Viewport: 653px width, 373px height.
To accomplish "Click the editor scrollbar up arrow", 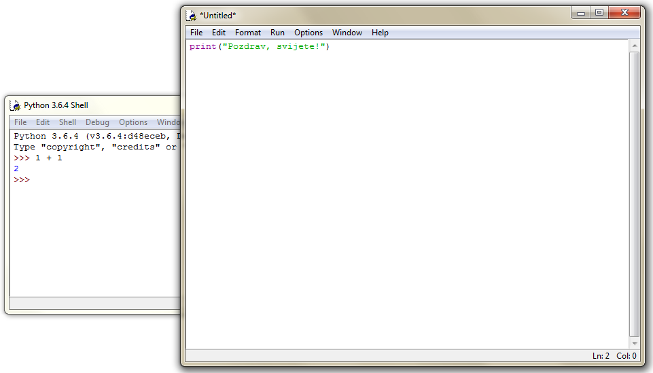I will coord(634,46).
